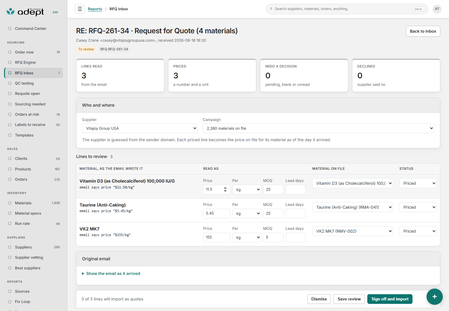Change the status dropdown for VK2 MK7
The width and height of the screenshot is (449, 311).
tap(418, 231)
